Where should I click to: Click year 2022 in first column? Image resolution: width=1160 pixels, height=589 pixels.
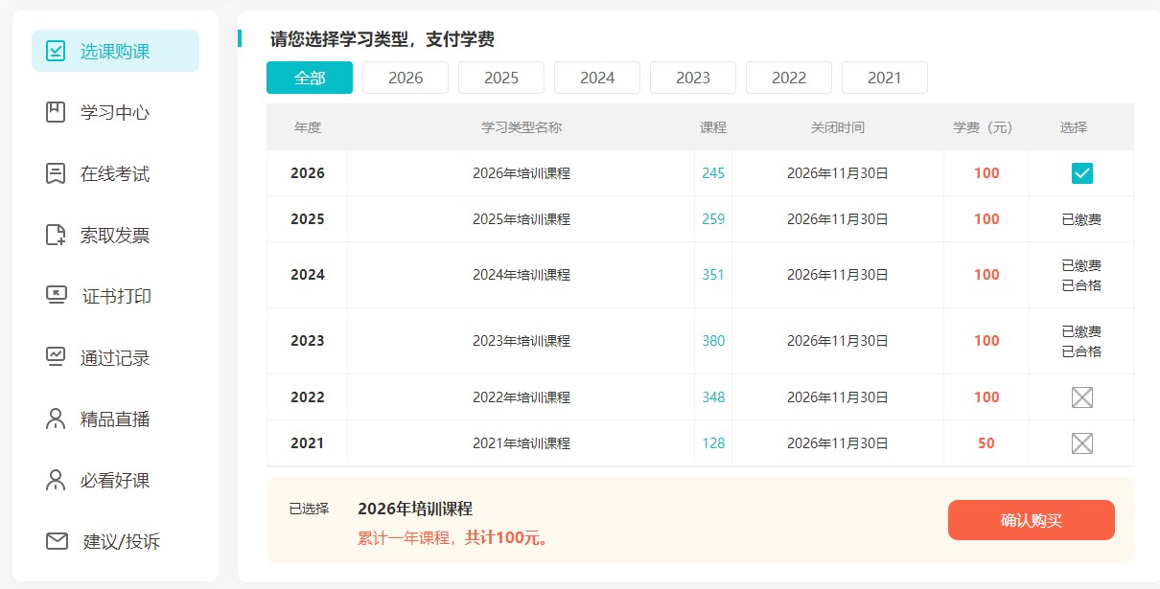coord(308,397)
